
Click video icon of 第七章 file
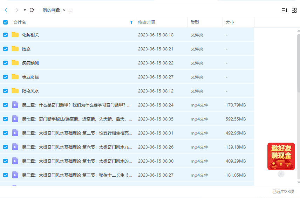[x=15, y=119]
